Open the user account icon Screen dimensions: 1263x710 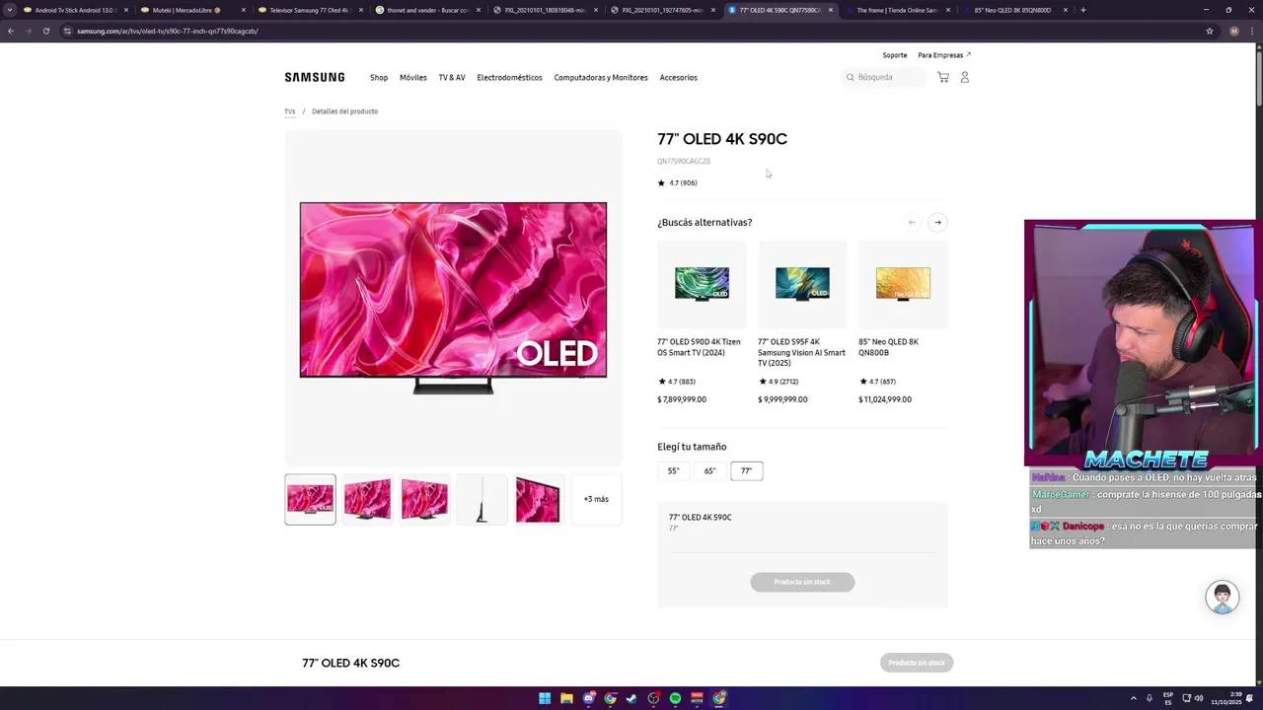pos(965,77)
